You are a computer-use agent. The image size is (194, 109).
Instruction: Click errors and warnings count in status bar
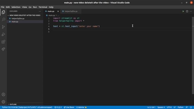(x=58, y=107)
